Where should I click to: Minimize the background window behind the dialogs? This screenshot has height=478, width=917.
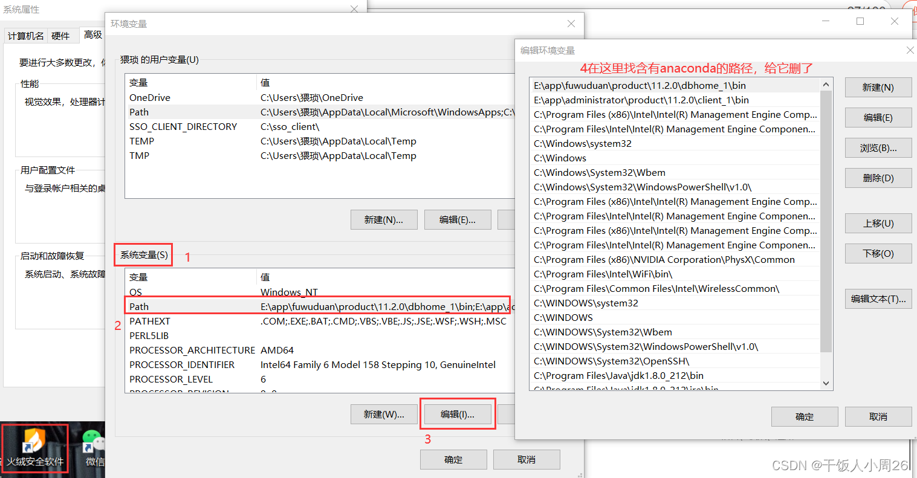point(826,21)
